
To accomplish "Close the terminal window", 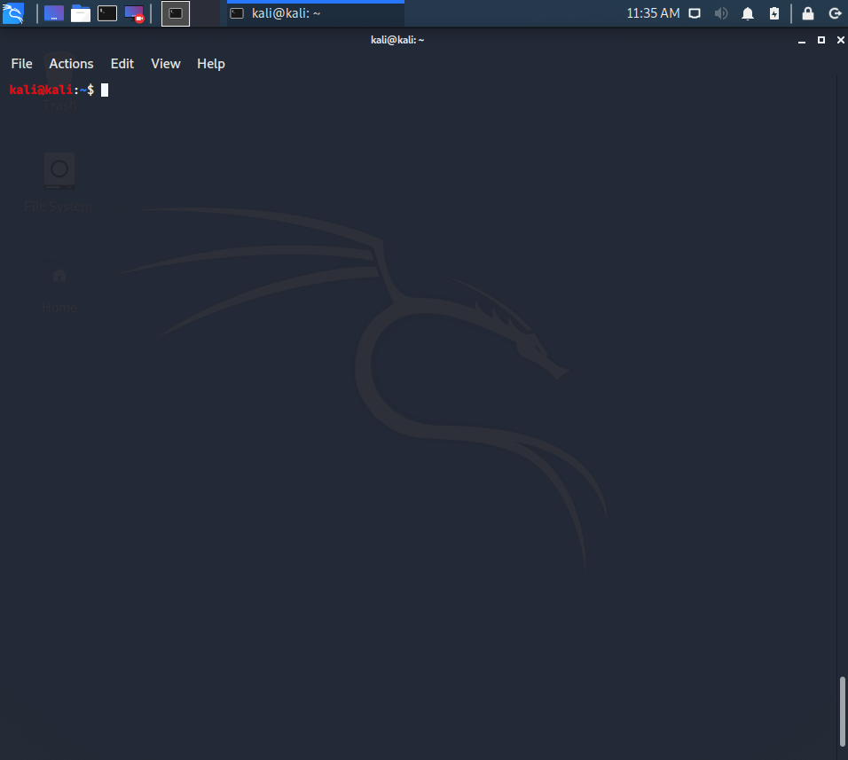I will 840,40.
